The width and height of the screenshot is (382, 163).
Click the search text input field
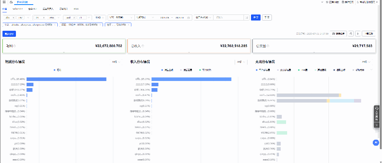coord(229,18)
